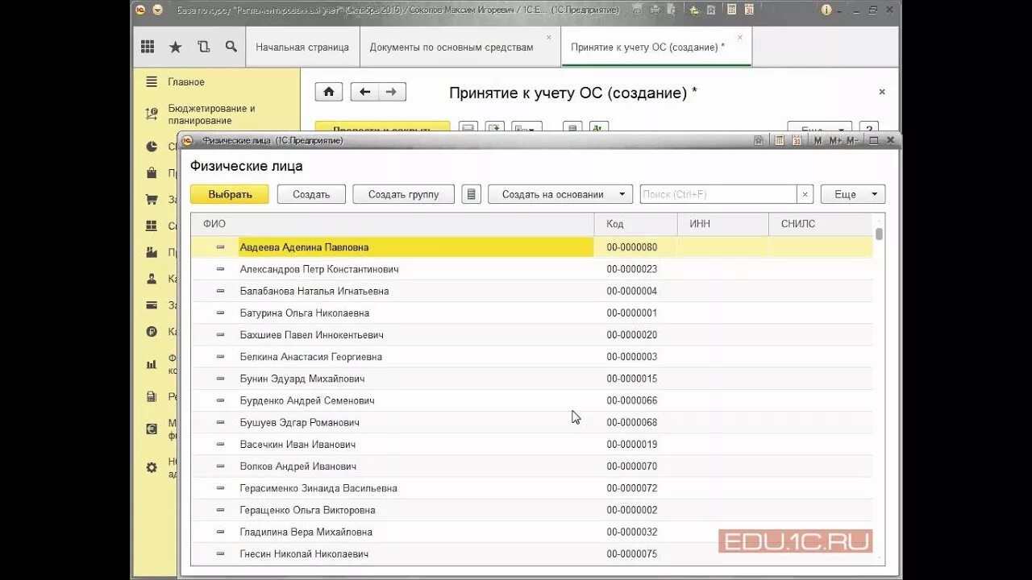Screen dimensions: 1032x580
Task: Click the Выбрать button
Action: tap(230, 194)
